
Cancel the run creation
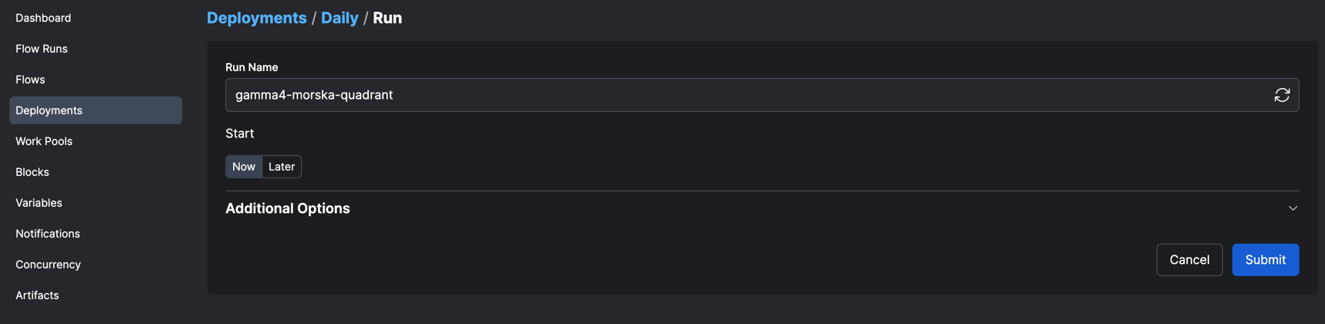click(1189, 260)
